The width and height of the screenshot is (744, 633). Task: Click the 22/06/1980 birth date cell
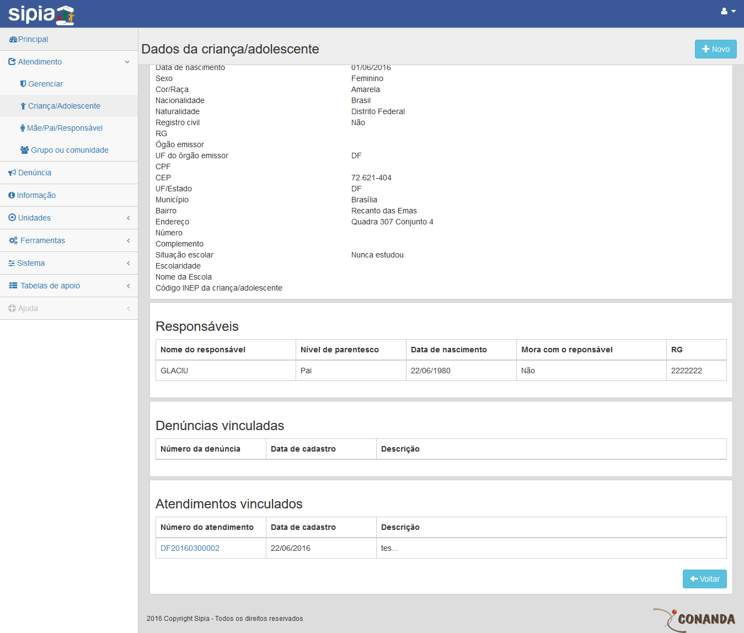(461, 371)
